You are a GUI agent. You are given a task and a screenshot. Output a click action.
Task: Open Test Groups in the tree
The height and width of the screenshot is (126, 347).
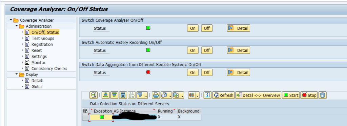(x=43, y=39)
